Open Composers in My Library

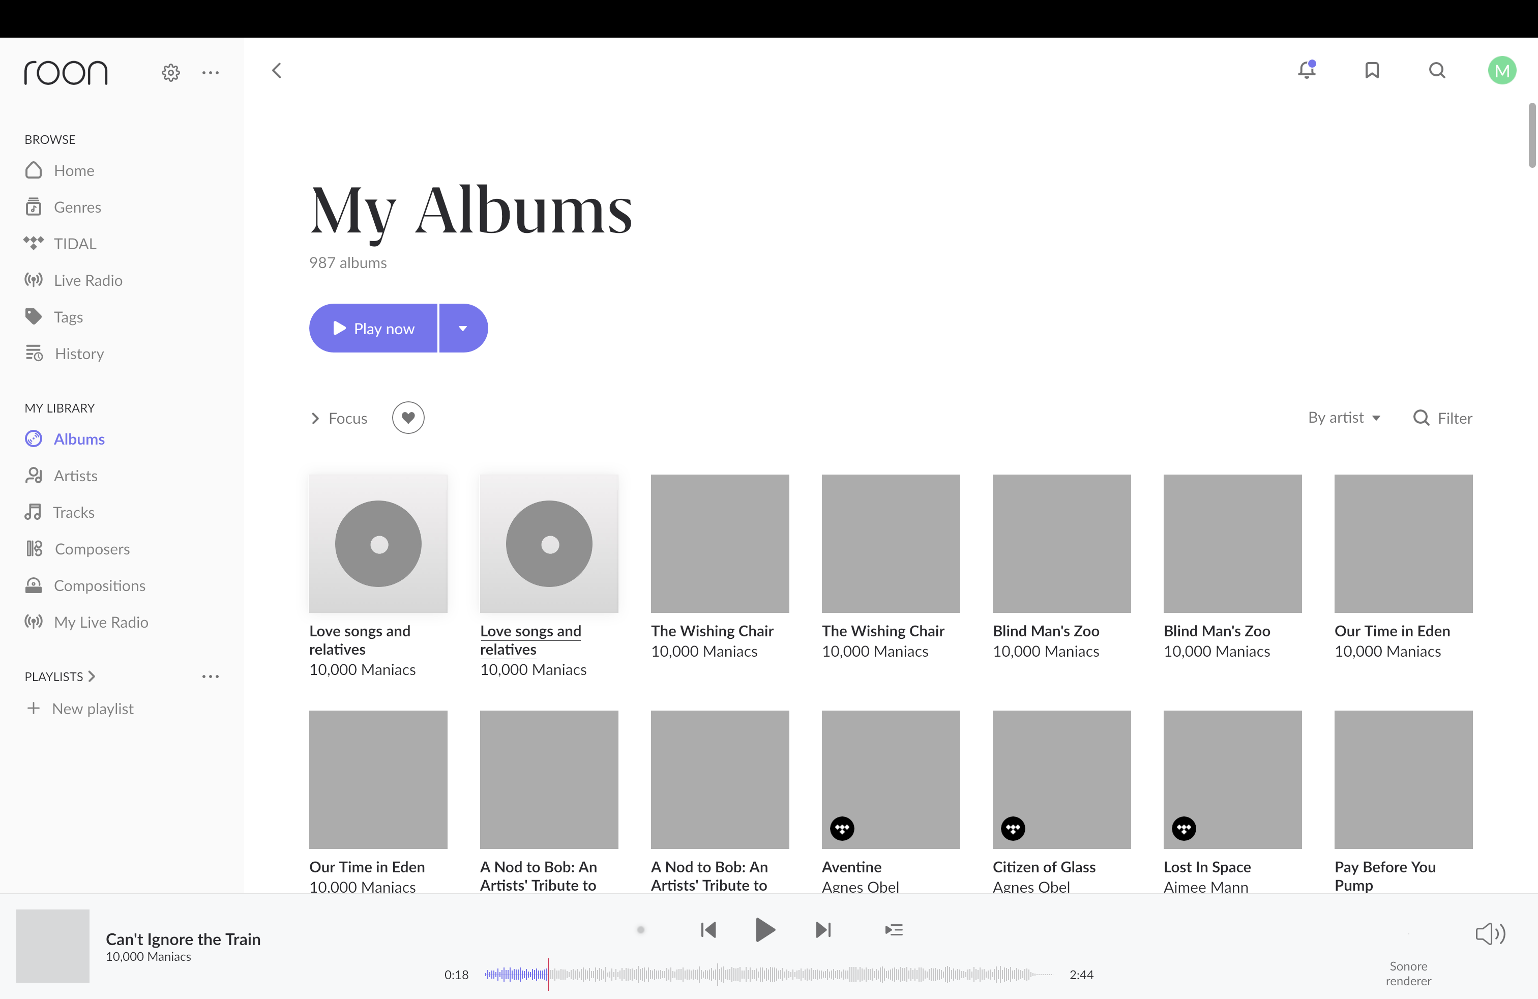77,549
